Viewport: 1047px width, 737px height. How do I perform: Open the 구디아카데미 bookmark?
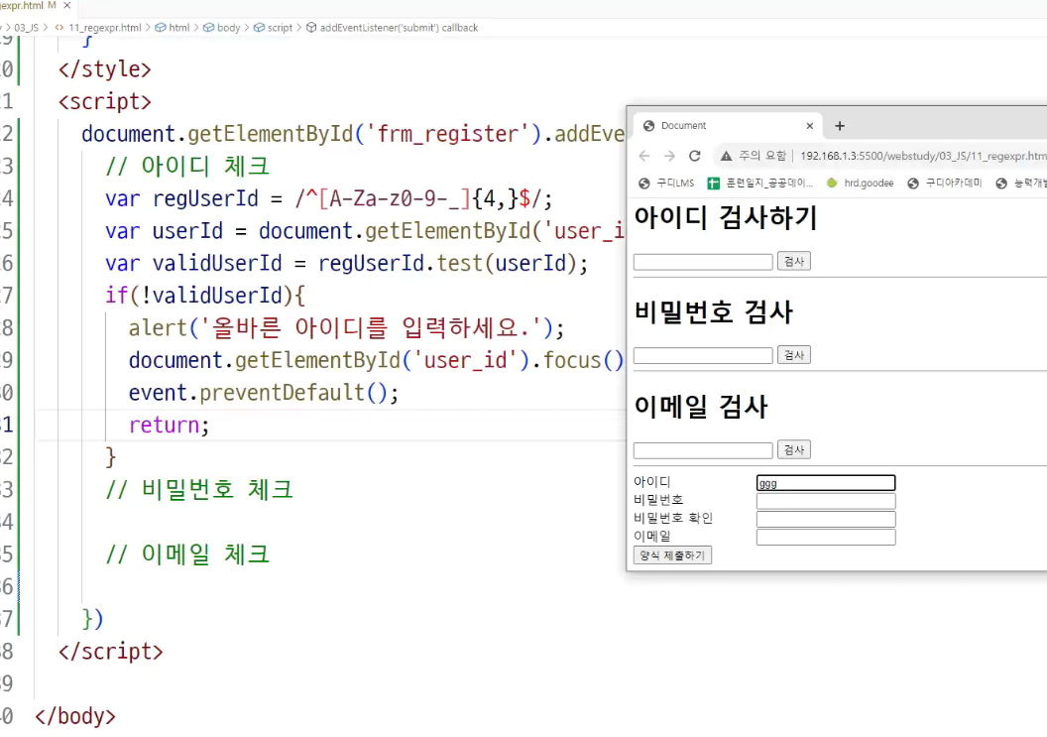pos(945,184)
